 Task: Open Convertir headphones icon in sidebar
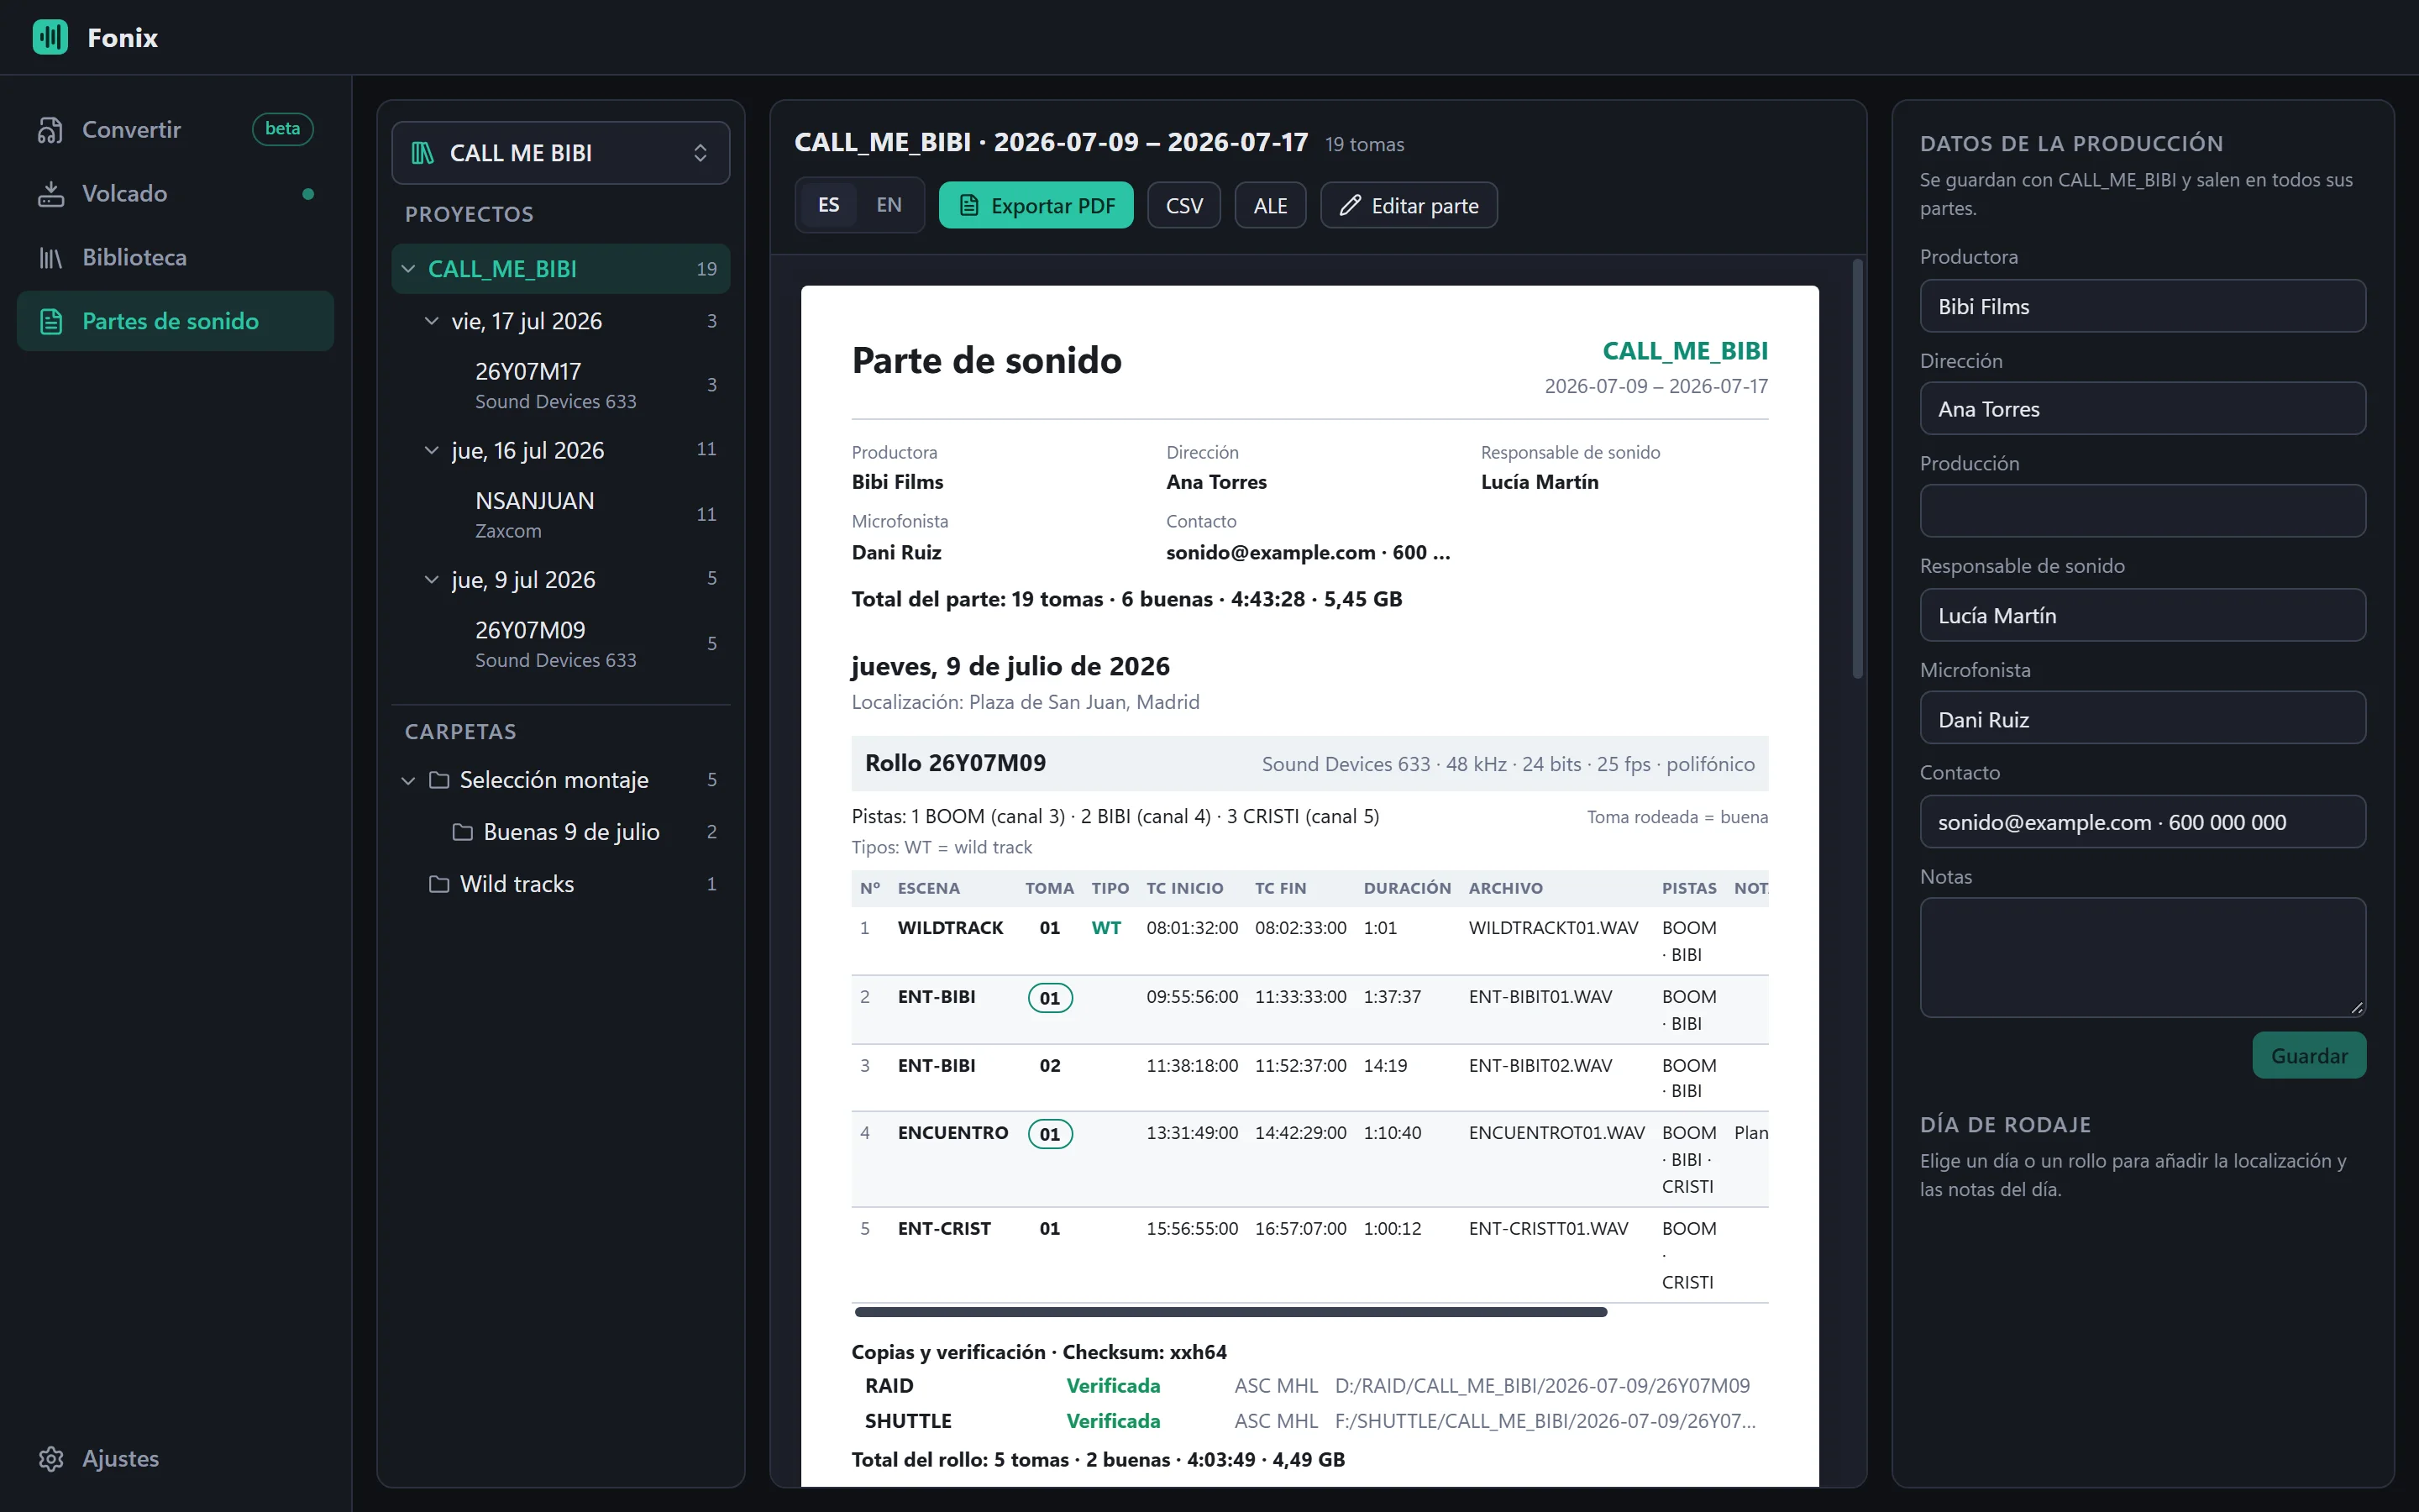(51, 130)
